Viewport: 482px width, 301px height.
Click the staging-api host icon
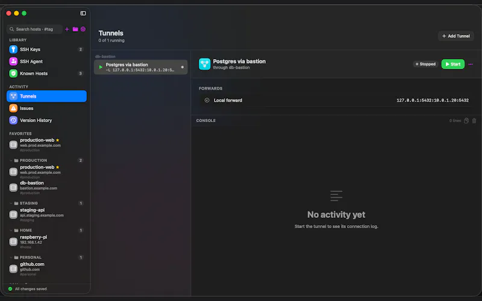coord(13,215)
